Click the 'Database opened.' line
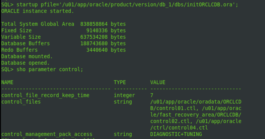265x139 pixels. 26,63
